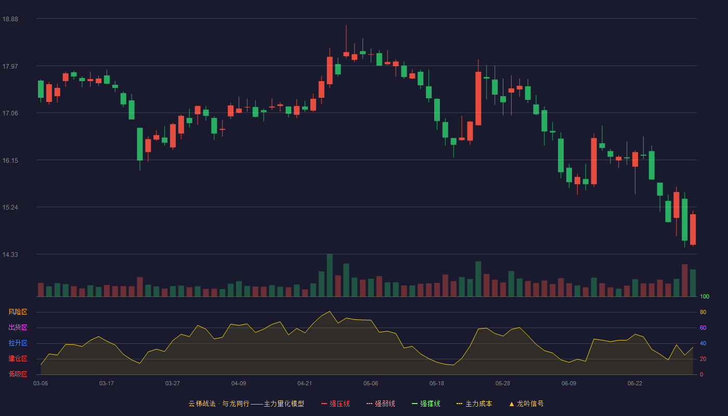Click the blue 40 indicator scale value
The width and height of the screenshot is (728, 416).
pos(703,343)
